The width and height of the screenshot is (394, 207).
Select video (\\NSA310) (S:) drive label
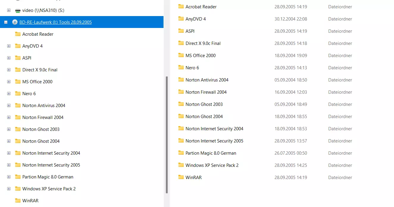(x=43, y=10)
